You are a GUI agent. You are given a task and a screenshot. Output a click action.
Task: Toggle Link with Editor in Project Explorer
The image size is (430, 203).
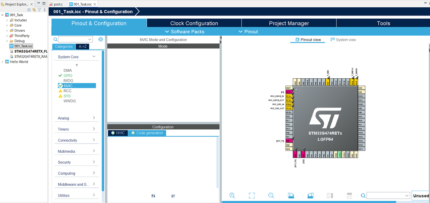point(34,9)
